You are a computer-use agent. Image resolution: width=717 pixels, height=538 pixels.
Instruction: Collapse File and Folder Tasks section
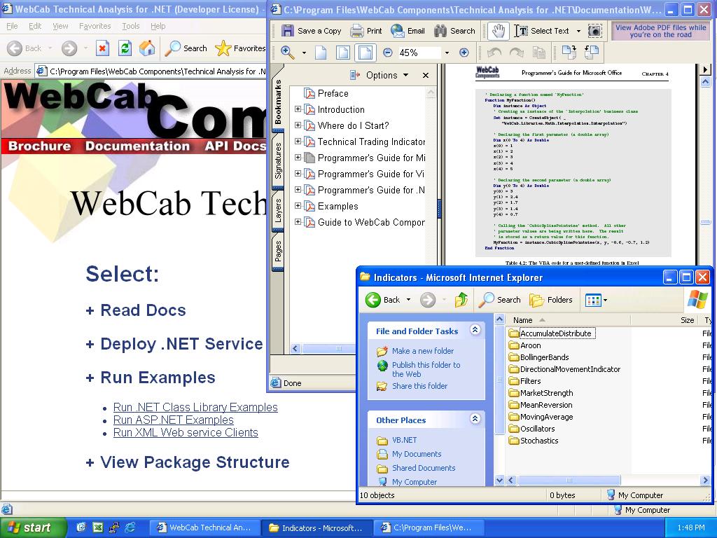click(x=475, y=330)
